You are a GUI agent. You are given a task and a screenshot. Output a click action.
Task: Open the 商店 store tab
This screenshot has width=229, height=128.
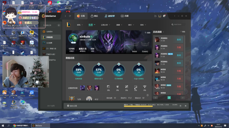pos(94,16)
